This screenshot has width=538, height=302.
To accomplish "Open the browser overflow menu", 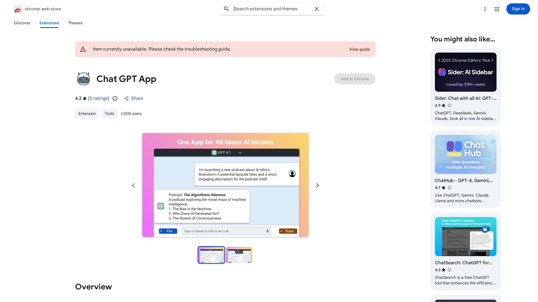I will [x=485, y=9].
